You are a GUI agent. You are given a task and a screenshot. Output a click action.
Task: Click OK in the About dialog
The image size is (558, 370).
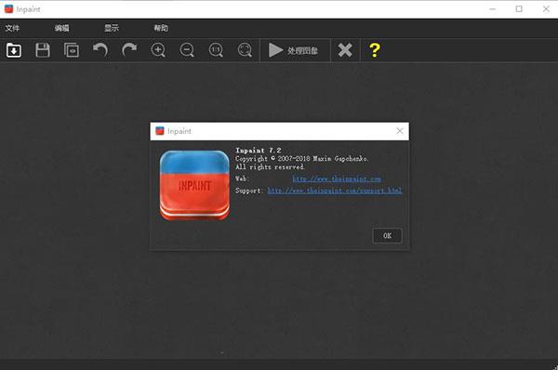387,235
